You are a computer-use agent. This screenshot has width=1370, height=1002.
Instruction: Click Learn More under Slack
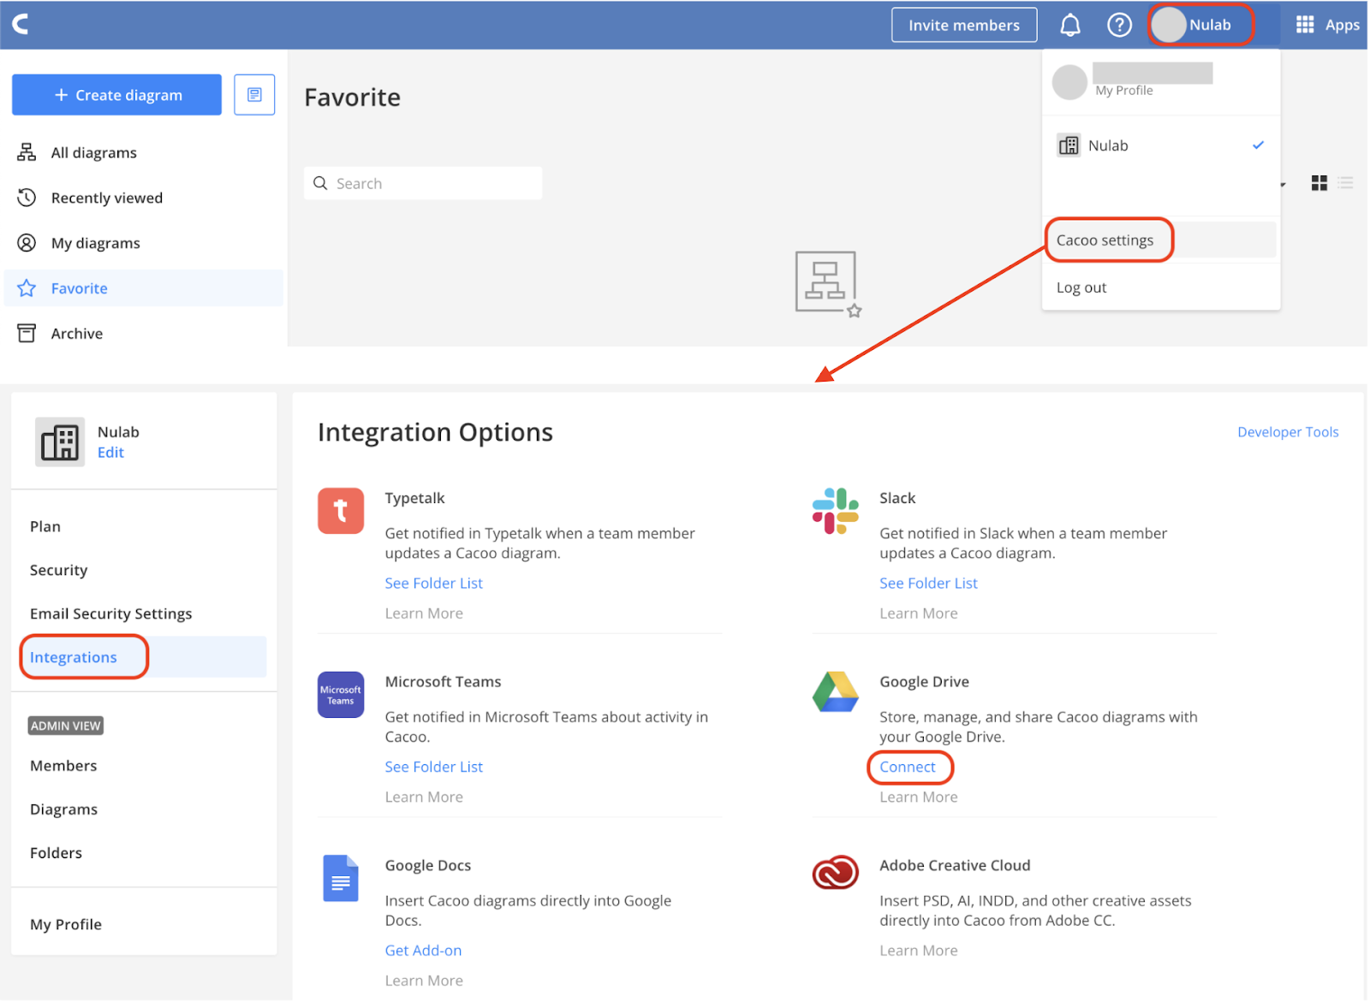919,614
